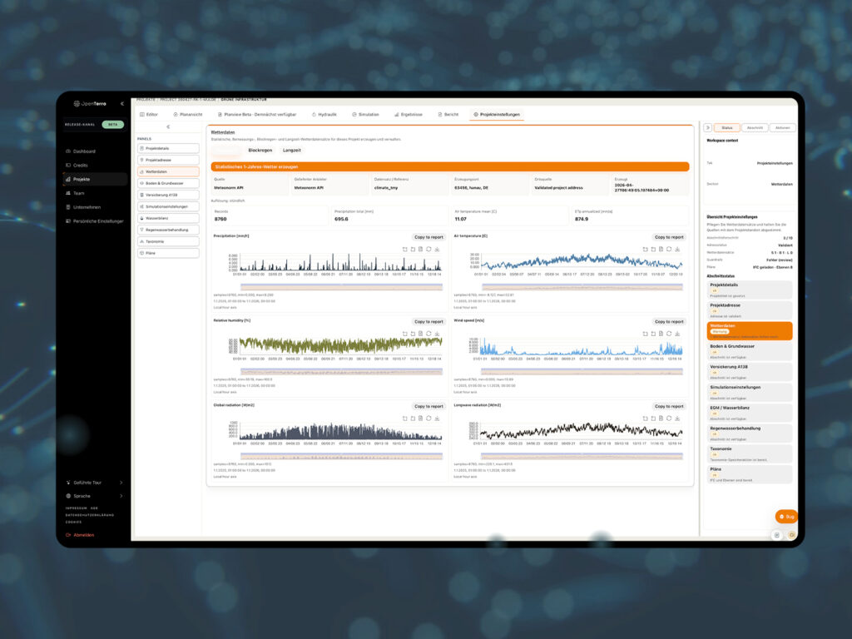Zoom area tool on the Precipitation chart

click(x=405, y=250)
